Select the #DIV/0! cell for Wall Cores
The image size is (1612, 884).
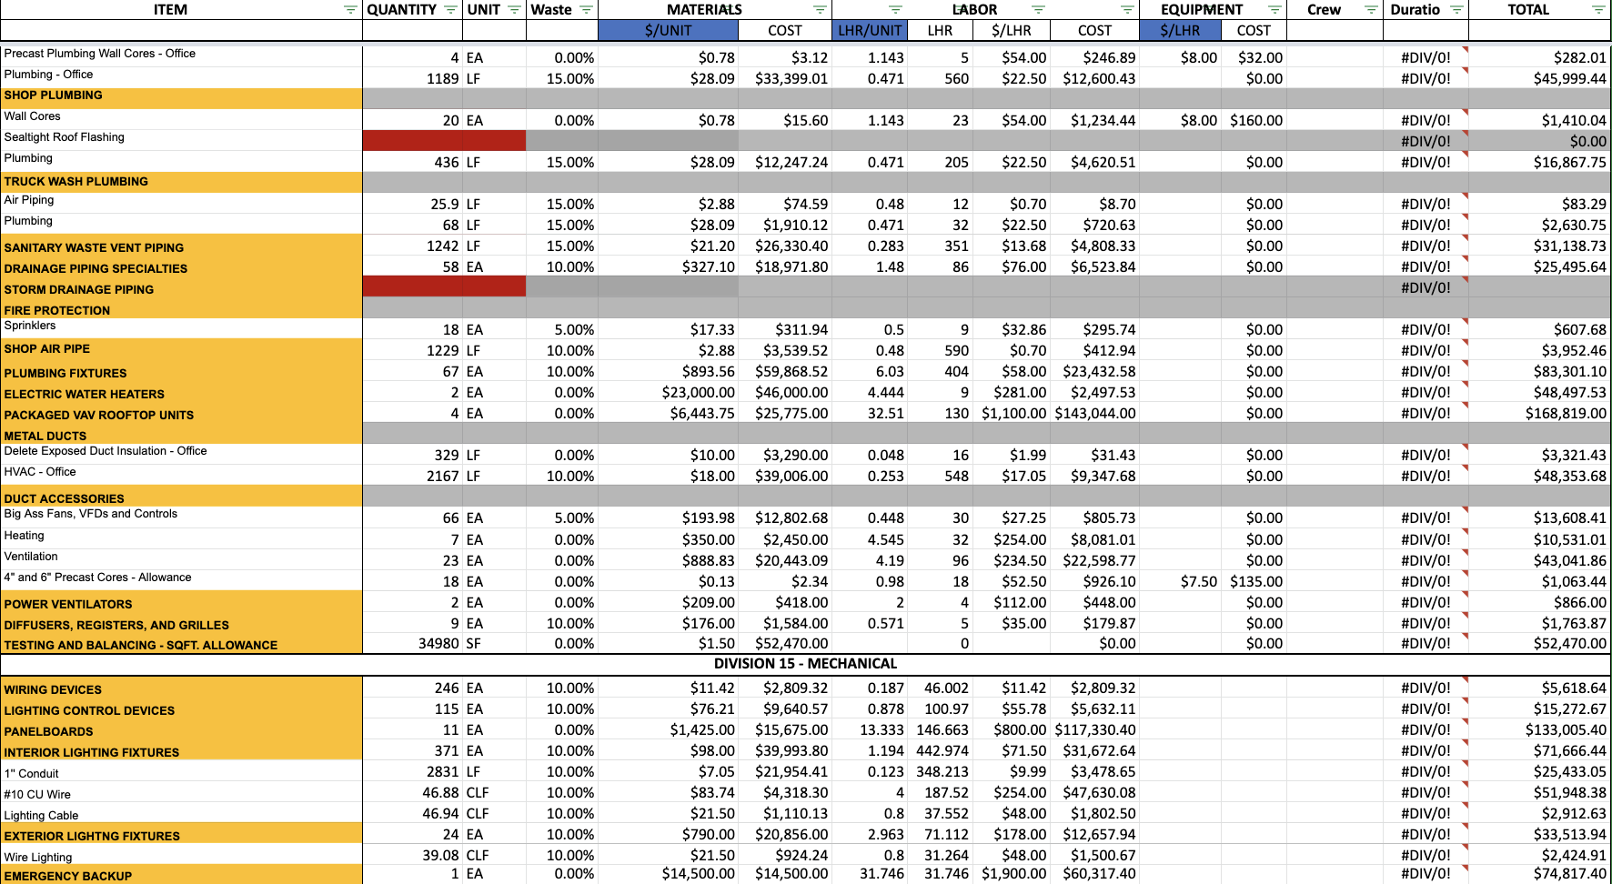click(x=1426, y=120)
